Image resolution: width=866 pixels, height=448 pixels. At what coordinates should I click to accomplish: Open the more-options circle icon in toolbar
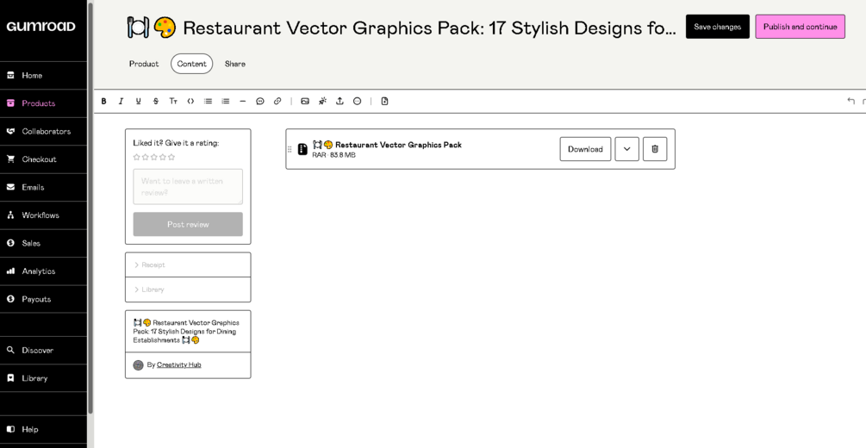click(358, 101)
